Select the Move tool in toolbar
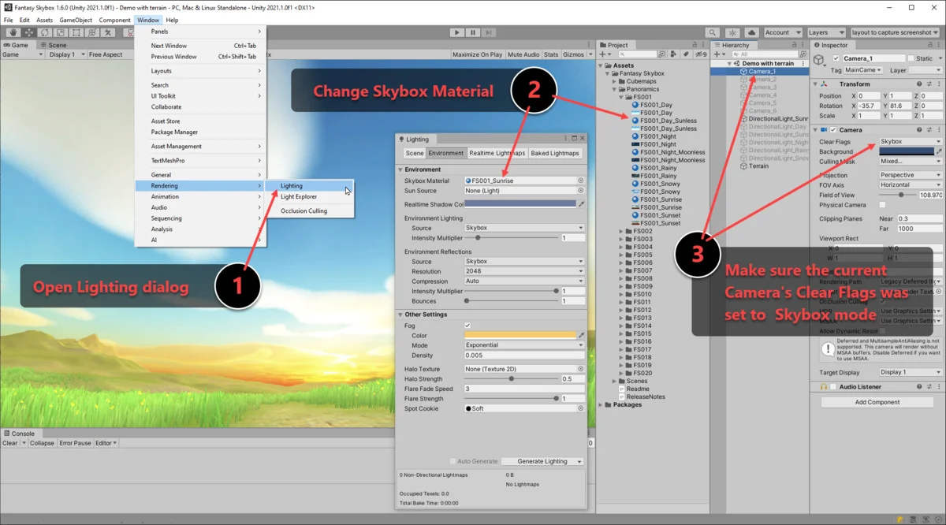This screenshot has height=525, width=946. pyautogui.click(x=29, y=32)
